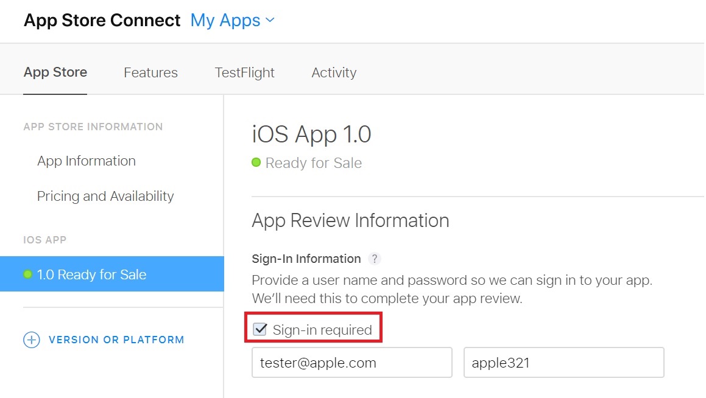This screenshot has height=398, width=706.
Task: Click the App Store Connect title
Action: pyautogui.click(x=102, y=21)
